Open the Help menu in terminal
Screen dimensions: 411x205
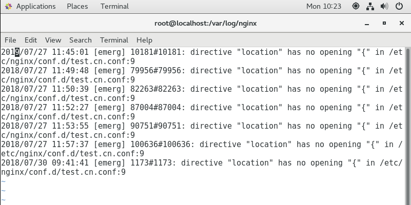(x=144, y=40)
